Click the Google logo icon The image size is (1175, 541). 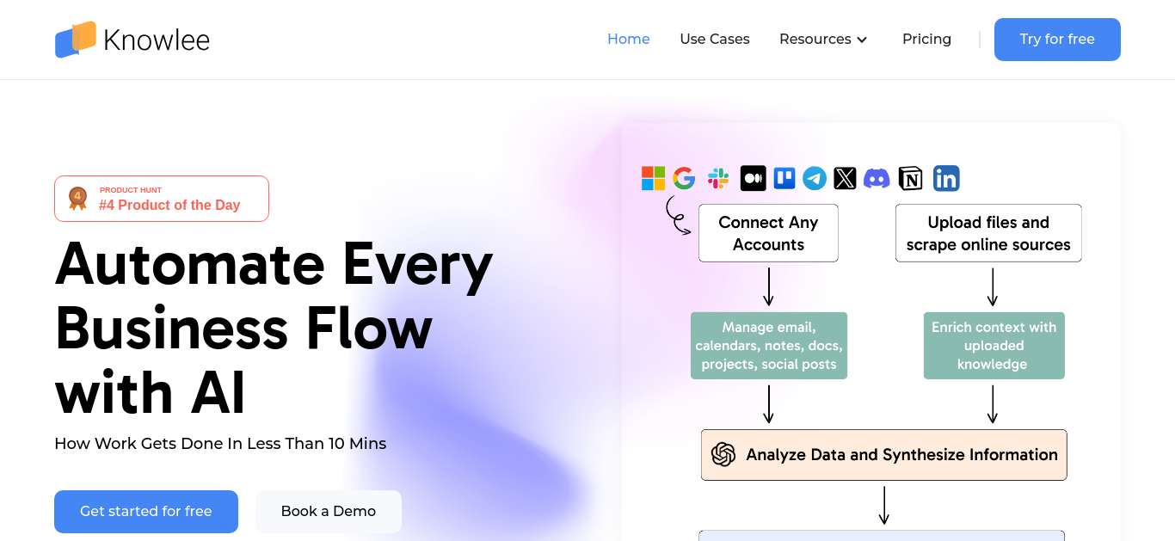[x=684, y=178]
